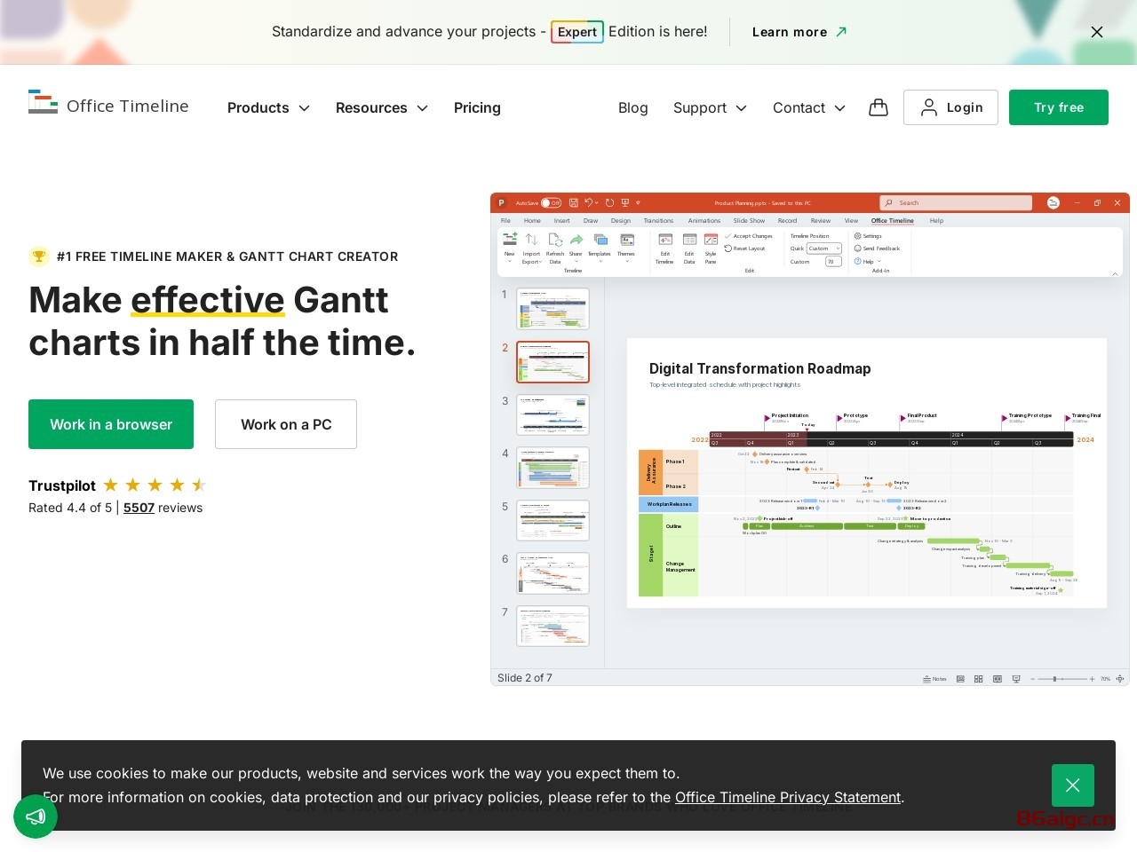This screenshot has width=1137, height=852.
Task: Switch to Normal view icon
Action: tap(960, 679)
